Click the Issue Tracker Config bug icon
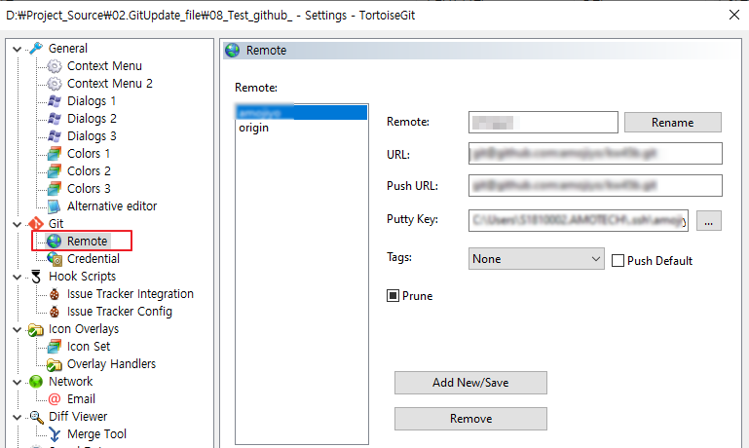The height and width of the screenshot is (448, 749). [x=55, y=312]
